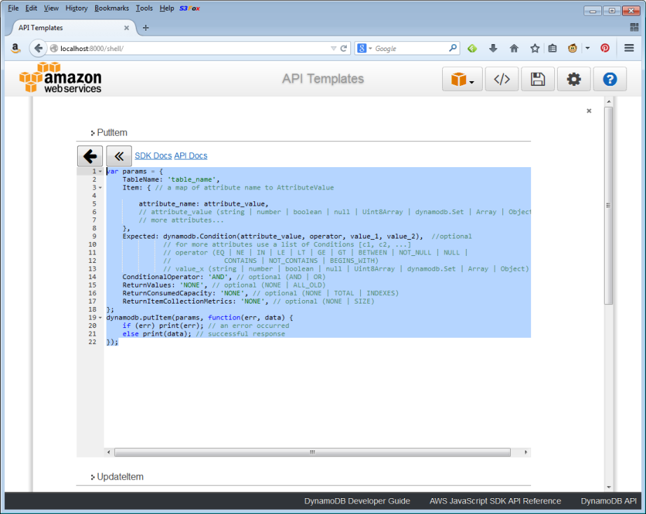Click the help question mark button
Image resolution: width=646 pixels, height=514 pixels.
(610, 80)
